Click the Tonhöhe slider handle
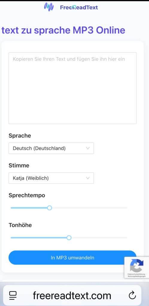This screenshot has height=306, width=149. [x=69, y=238]
